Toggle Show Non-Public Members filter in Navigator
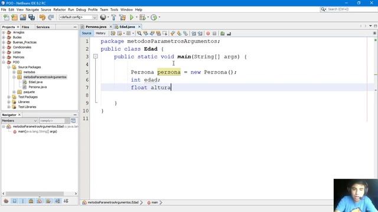Viewport: 378px width, 212px height. (31, 201)
